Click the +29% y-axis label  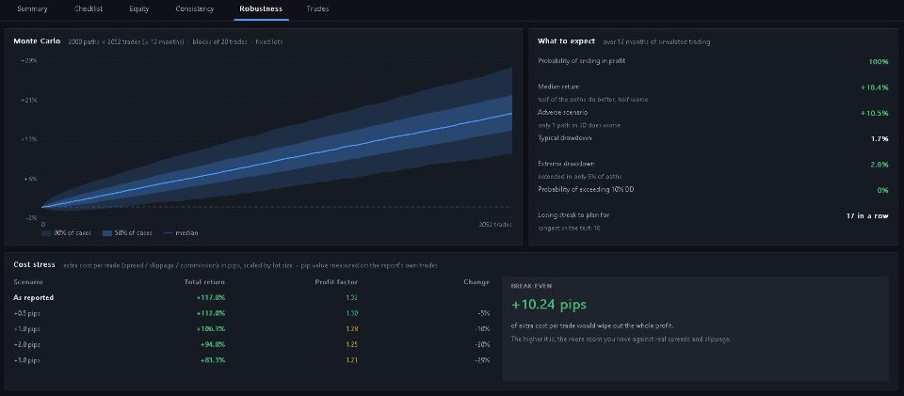pos(29,60)
